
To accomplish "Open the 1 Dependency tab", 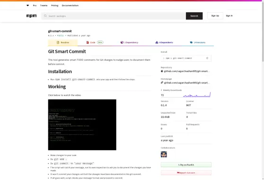I will point(129,42).
